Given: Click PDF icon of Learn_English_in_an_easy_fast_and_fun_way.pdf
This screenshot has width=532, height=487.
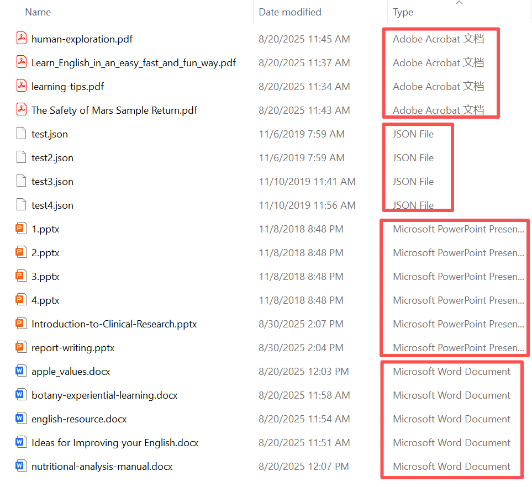Looking at the screenshot, I should tap(22, 62).
